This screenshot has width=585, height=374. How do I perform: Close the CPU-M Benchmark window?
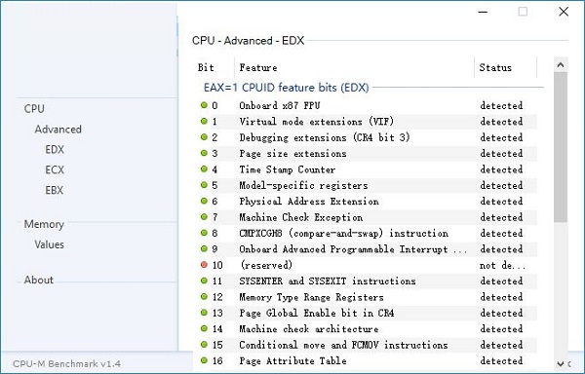(564, 12)
